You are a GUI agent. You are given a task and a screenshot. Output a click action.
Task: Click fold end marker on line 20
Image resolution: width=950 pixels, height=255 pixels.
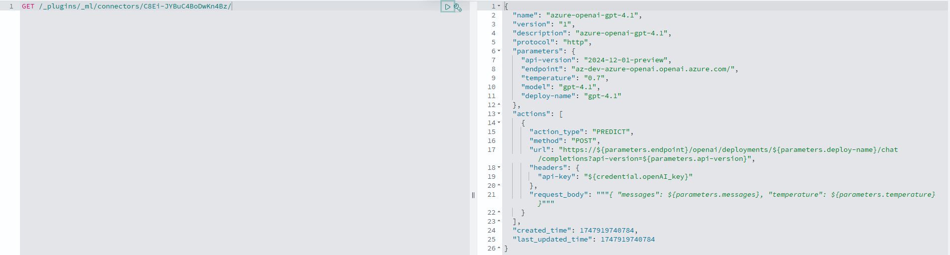click(x=499, y=185)
